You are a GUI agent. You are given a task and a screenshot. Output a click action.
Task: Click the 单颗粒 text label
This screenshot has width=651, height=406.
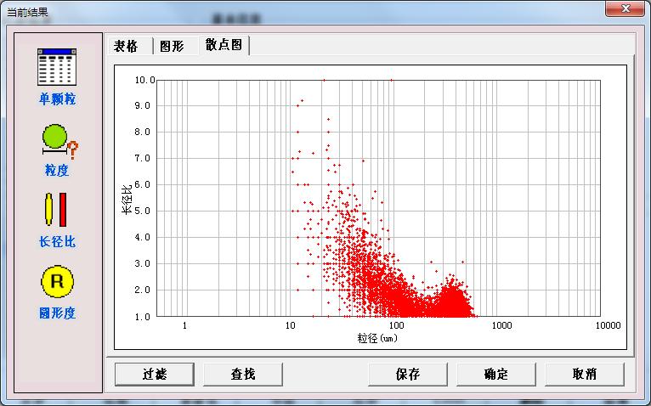57,99
